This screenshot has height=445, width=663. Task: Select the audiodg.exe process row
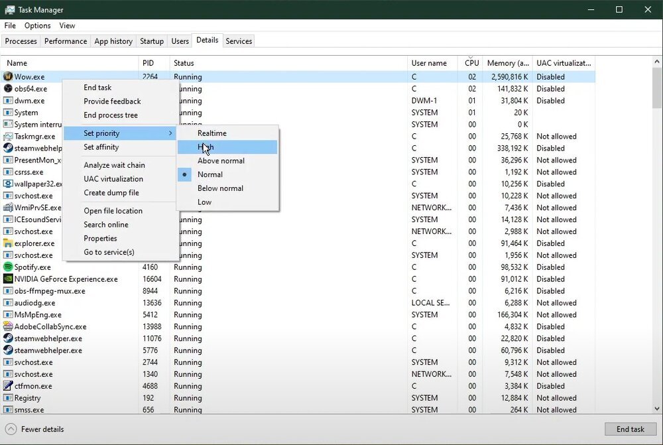pyautogui.click(x=34, y=303)
